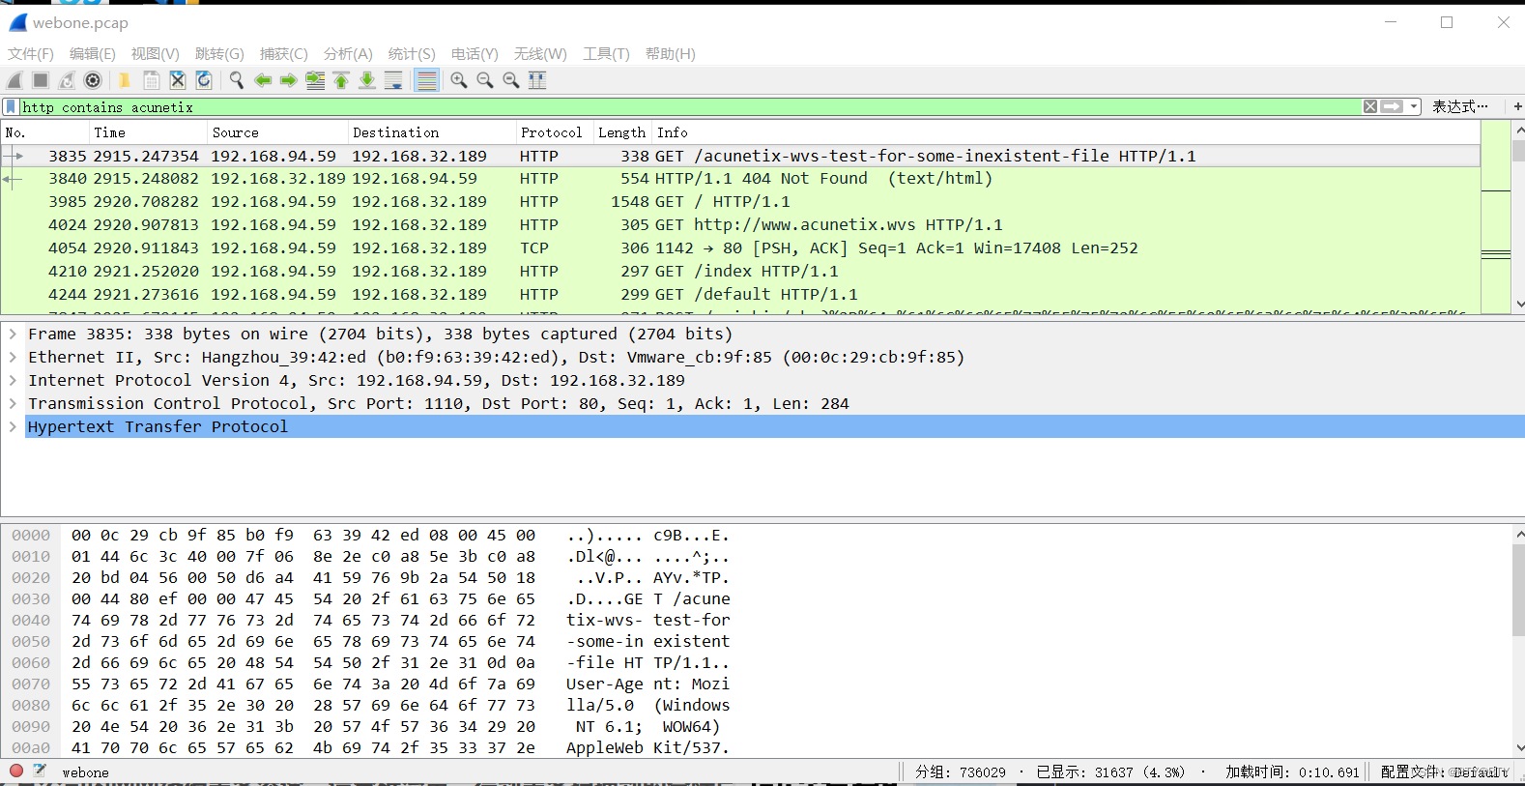Click the packet list intelligent scrollbar minimap
The height and width of the screenshot is (786, 1525).
click(x=1496, y=217)
